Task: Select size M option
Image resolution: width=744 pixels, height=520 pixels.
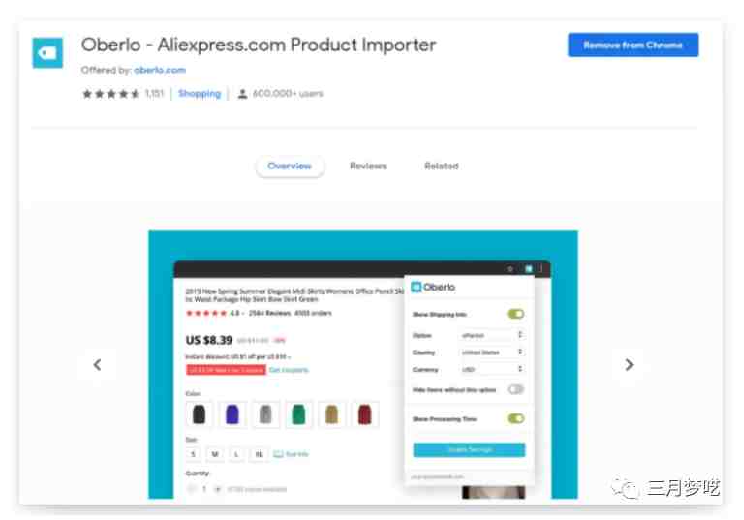Action: (215, 454)
